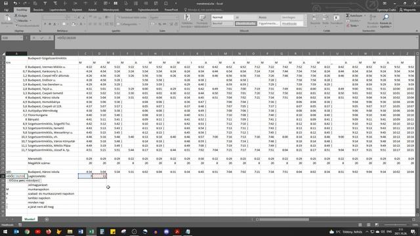The image size is (420, 236).
Task: Toggle italic formatting
Action: [50, 24]
